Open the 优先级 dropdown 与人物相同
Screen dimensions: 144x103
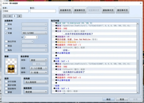click(x=36, y=82)
